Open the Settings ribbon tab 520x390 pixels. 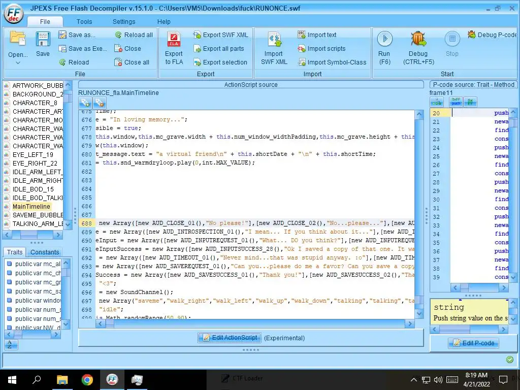point(124,21)
